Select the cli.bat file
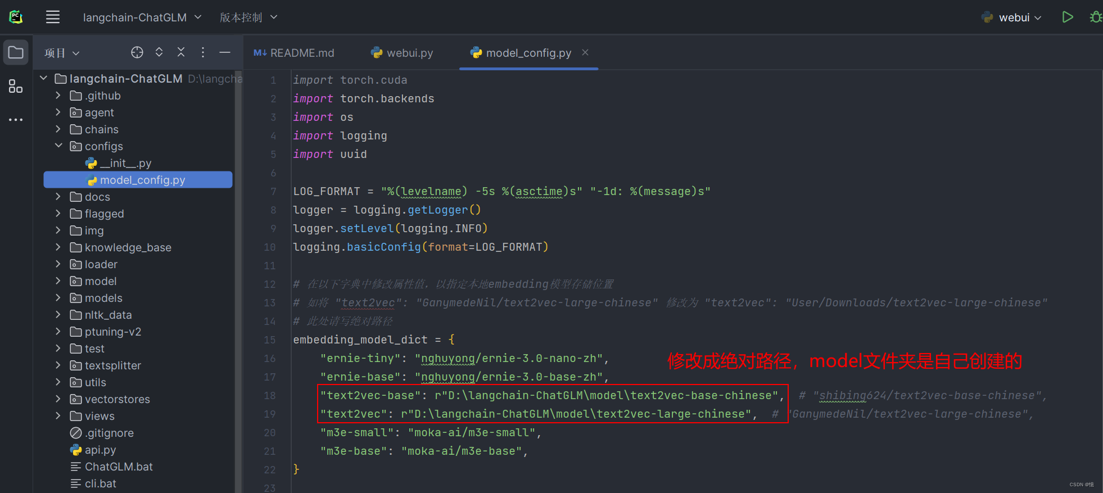Viewport: 1103px width, 493px height. (x=93, y=483)
